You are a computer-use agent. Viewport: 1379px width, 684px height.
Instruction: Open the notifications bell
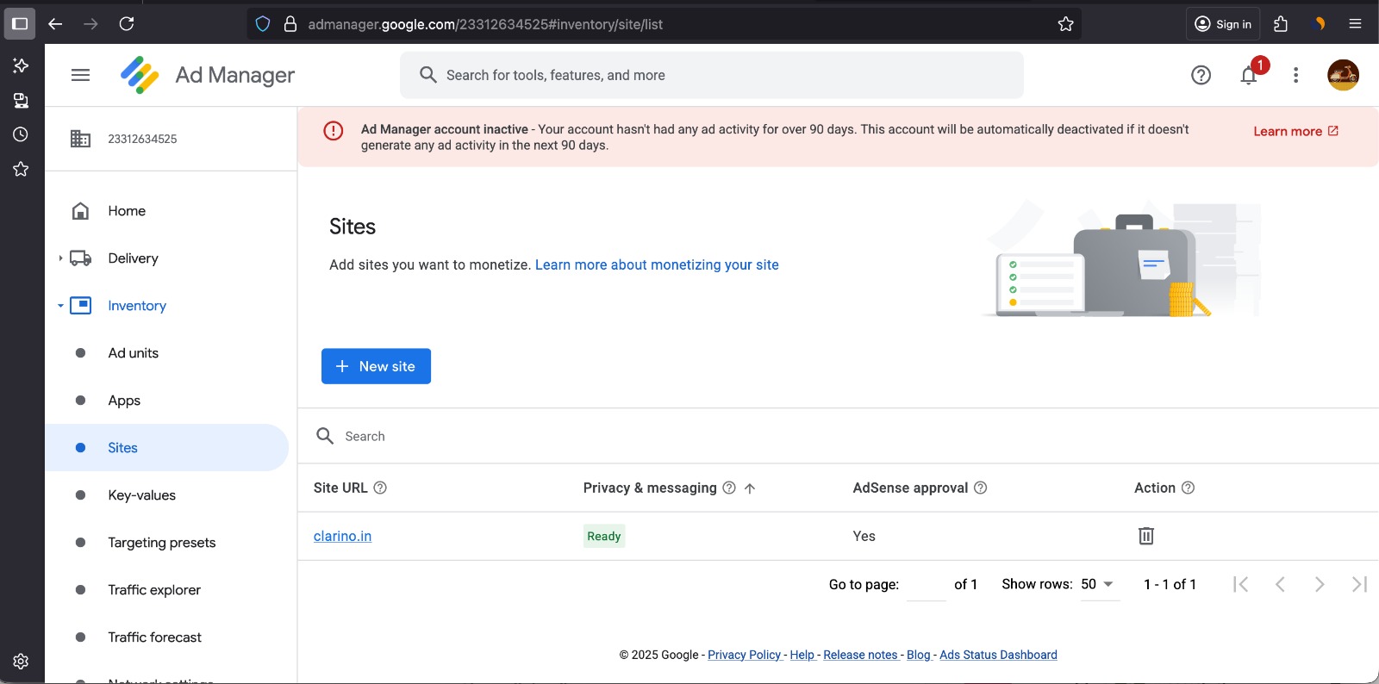1248,76
